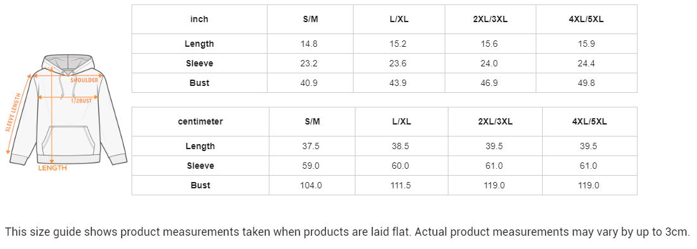Click the size guide disclaimer text
Screen dimensions: 697x249
click(348, 232)
